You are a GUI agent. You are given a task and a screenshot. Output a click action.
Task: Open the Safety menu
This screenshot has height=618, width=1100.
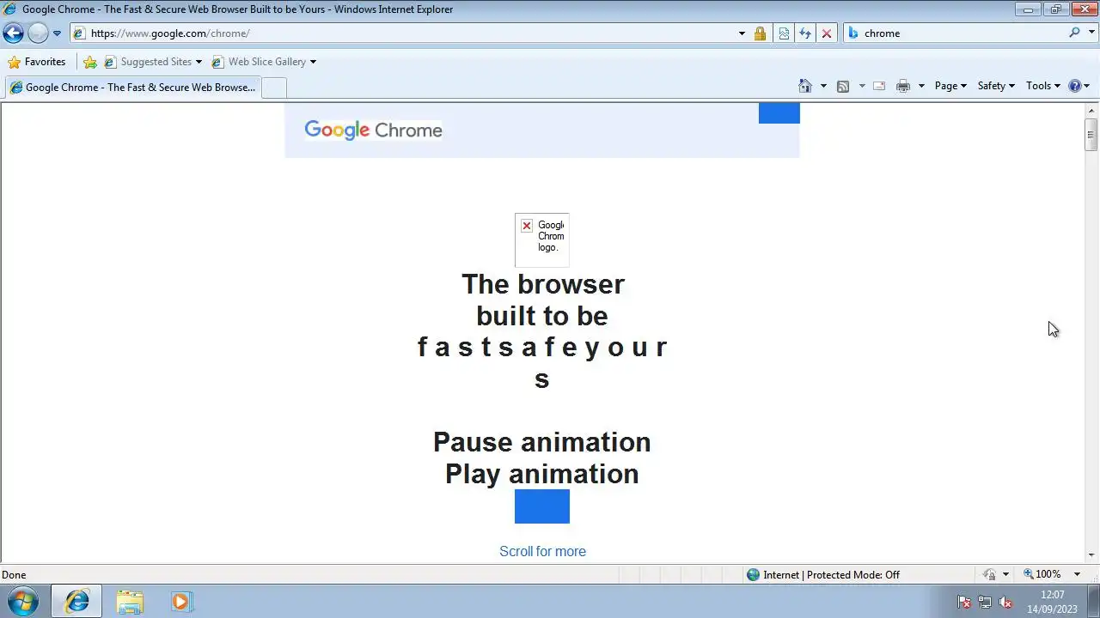coord(996,86)
